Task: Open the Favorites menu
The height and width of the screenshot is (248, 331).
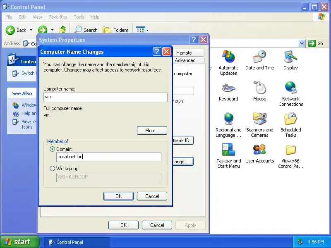Action: pos(58,17)
